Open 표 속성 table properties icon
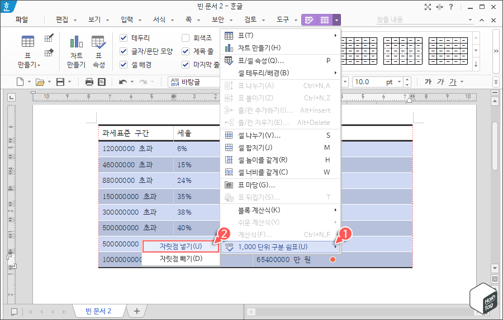Viewport: 503px width, 320px height. tap(98, 42)
